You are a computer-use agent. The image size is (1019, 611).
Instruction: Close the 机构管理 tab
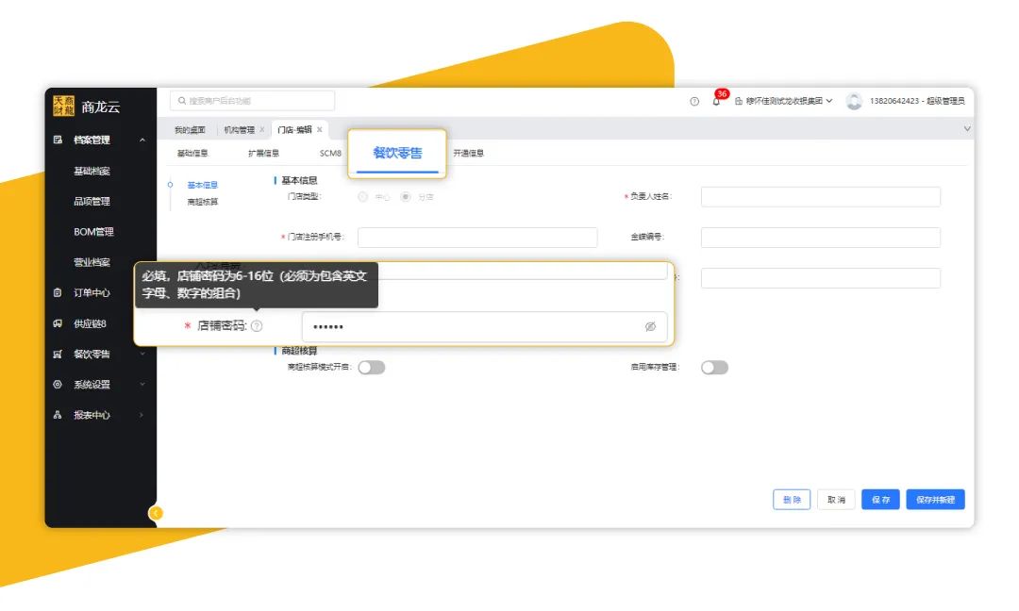click(262, 130)
